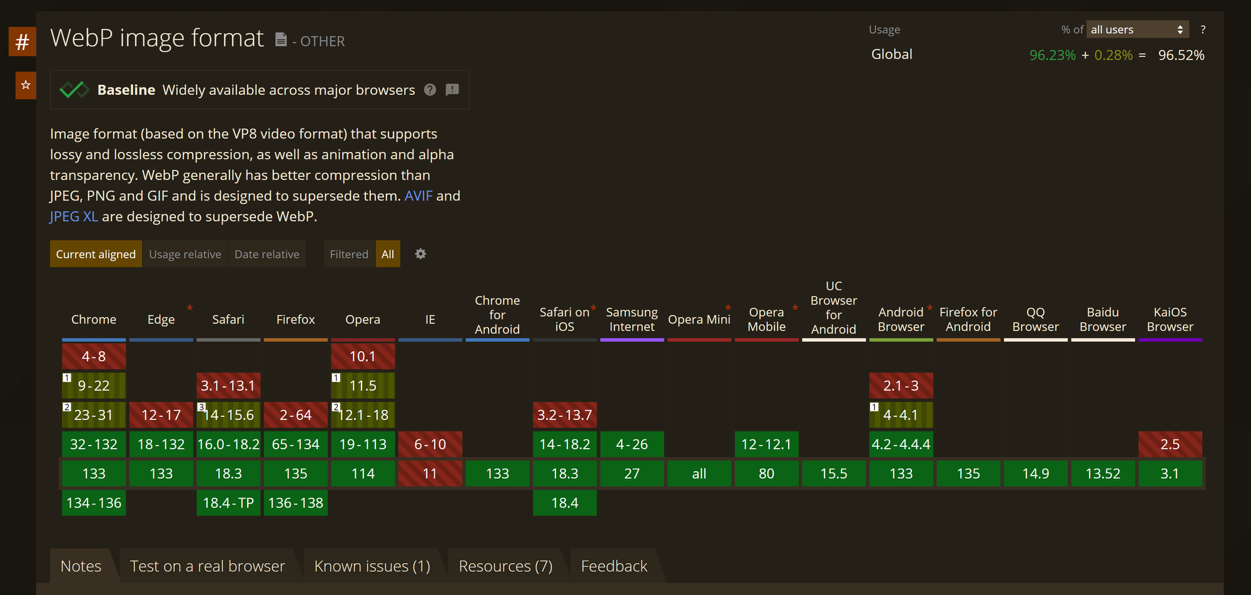Select Samsung Internet 4-26 cell

[632, 444]
